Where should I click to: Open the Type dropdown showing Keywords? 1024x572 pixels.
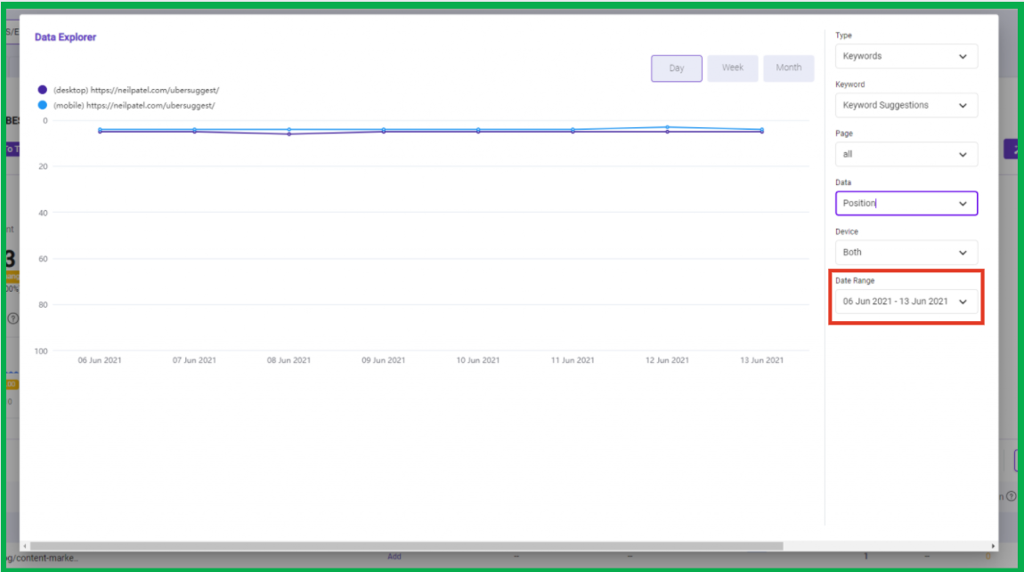pyautogui.click(x=906, y=56)
